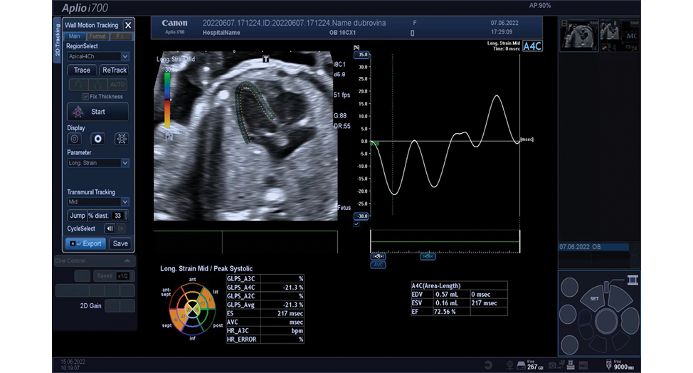Select the 07.06.2022 OB exam entry
693x373 pixels.
(594, 247)
